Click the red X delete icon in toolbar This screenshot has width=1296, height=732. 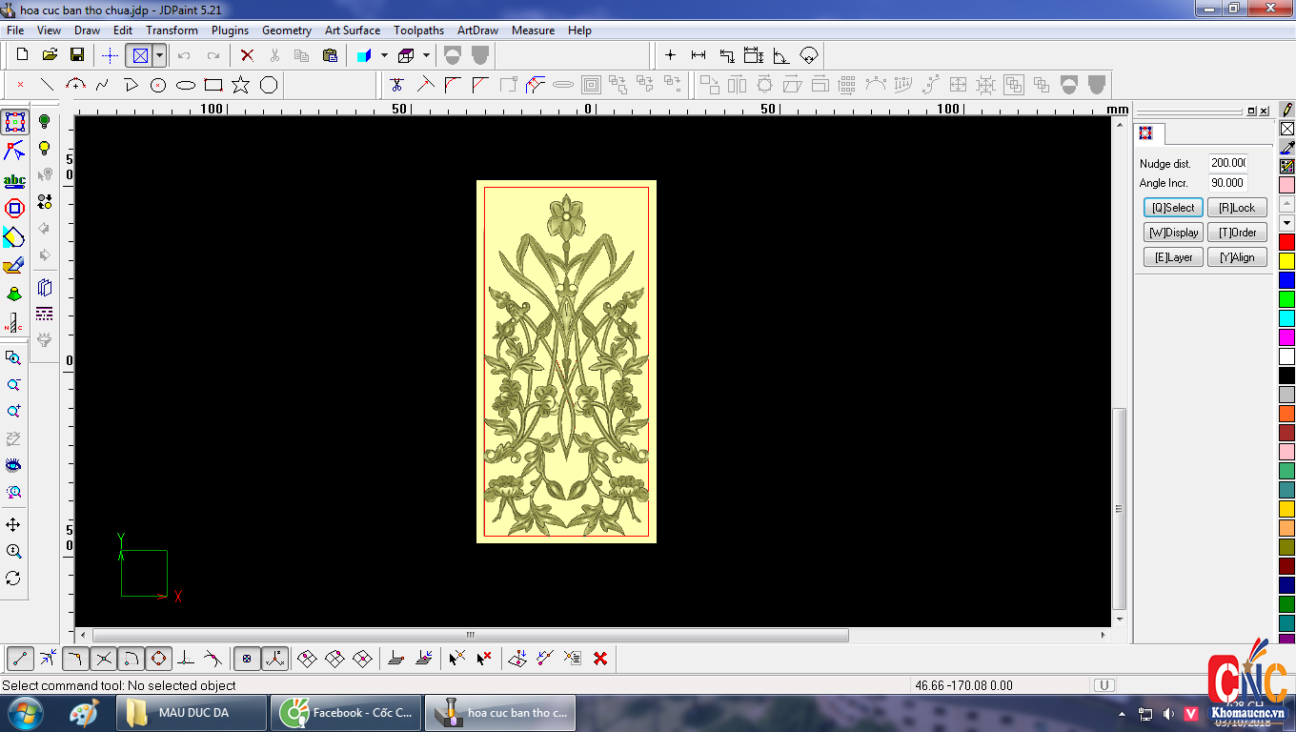tap(247, 55)
